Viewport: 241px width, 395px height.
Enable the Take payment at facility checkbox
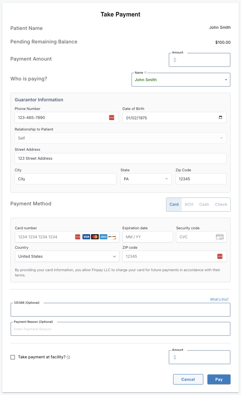coord(13,357)
